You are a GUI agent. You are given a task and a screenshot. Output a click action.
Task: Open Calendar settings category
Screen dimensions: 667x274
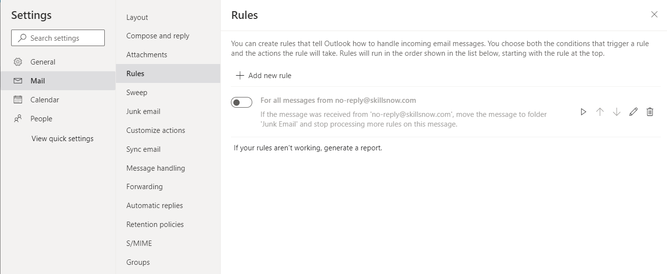point(45,100)
